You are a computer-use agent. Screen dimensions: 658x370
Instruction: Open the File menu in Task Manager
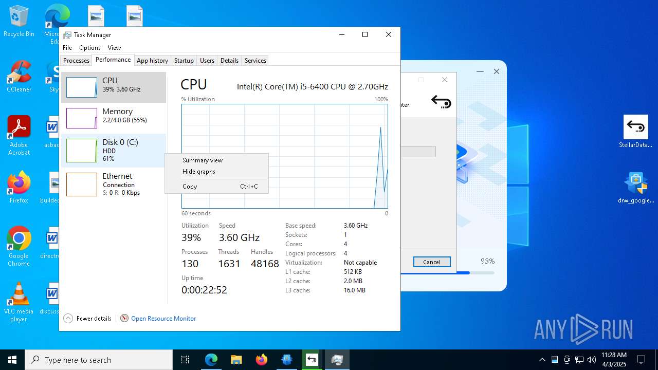pos(67,48)
